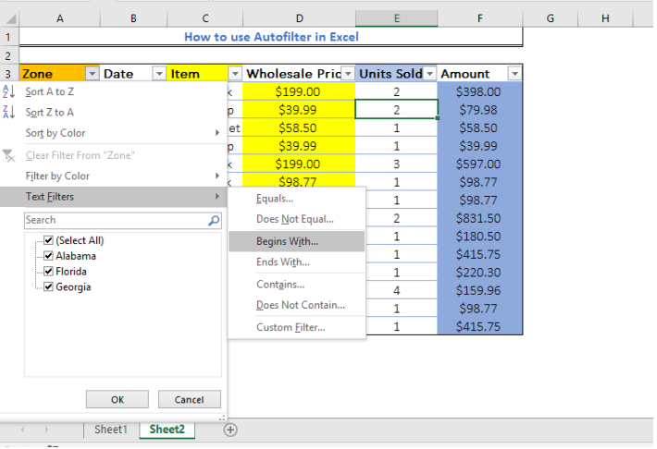Image resolution: width=657 pixels, height=449 pixels.
Task: Select Begins With... filter
Action: pos(296,241)
